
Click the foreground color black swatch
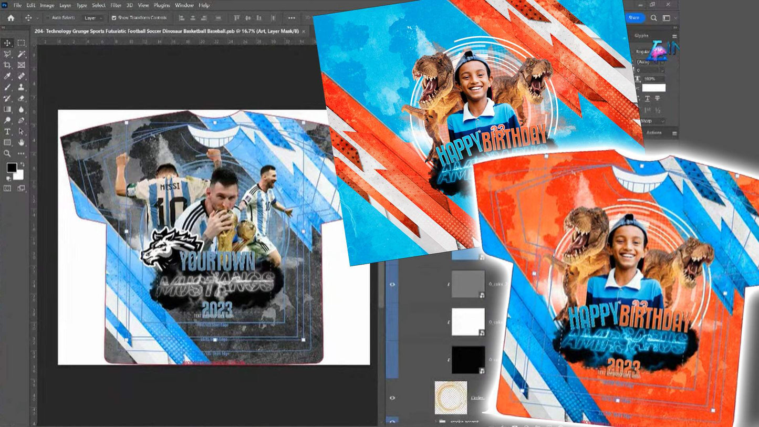tap(11, 168)
